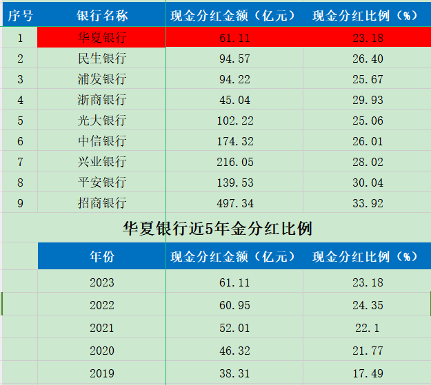The image size is (431, 385).
Task: Select the 2020 year cell
Action: (x=101, y=350)
